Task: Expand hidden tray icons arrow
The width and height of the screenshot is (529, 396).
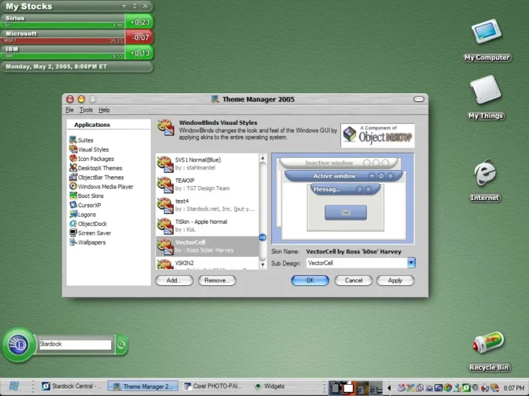Action: (389, 388)
